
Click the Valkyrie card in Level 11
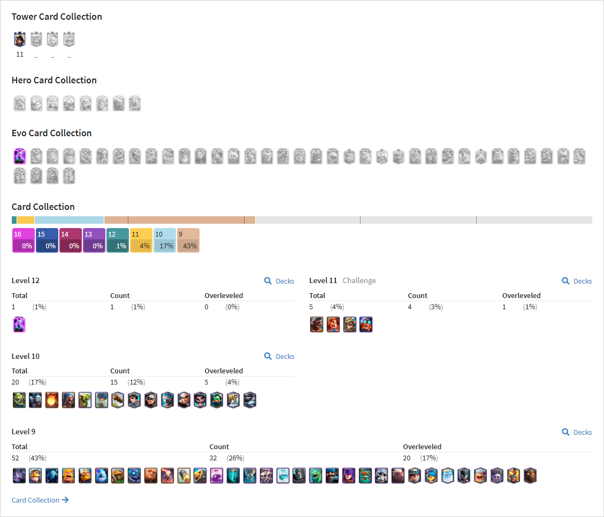click(x=333, y=324)
